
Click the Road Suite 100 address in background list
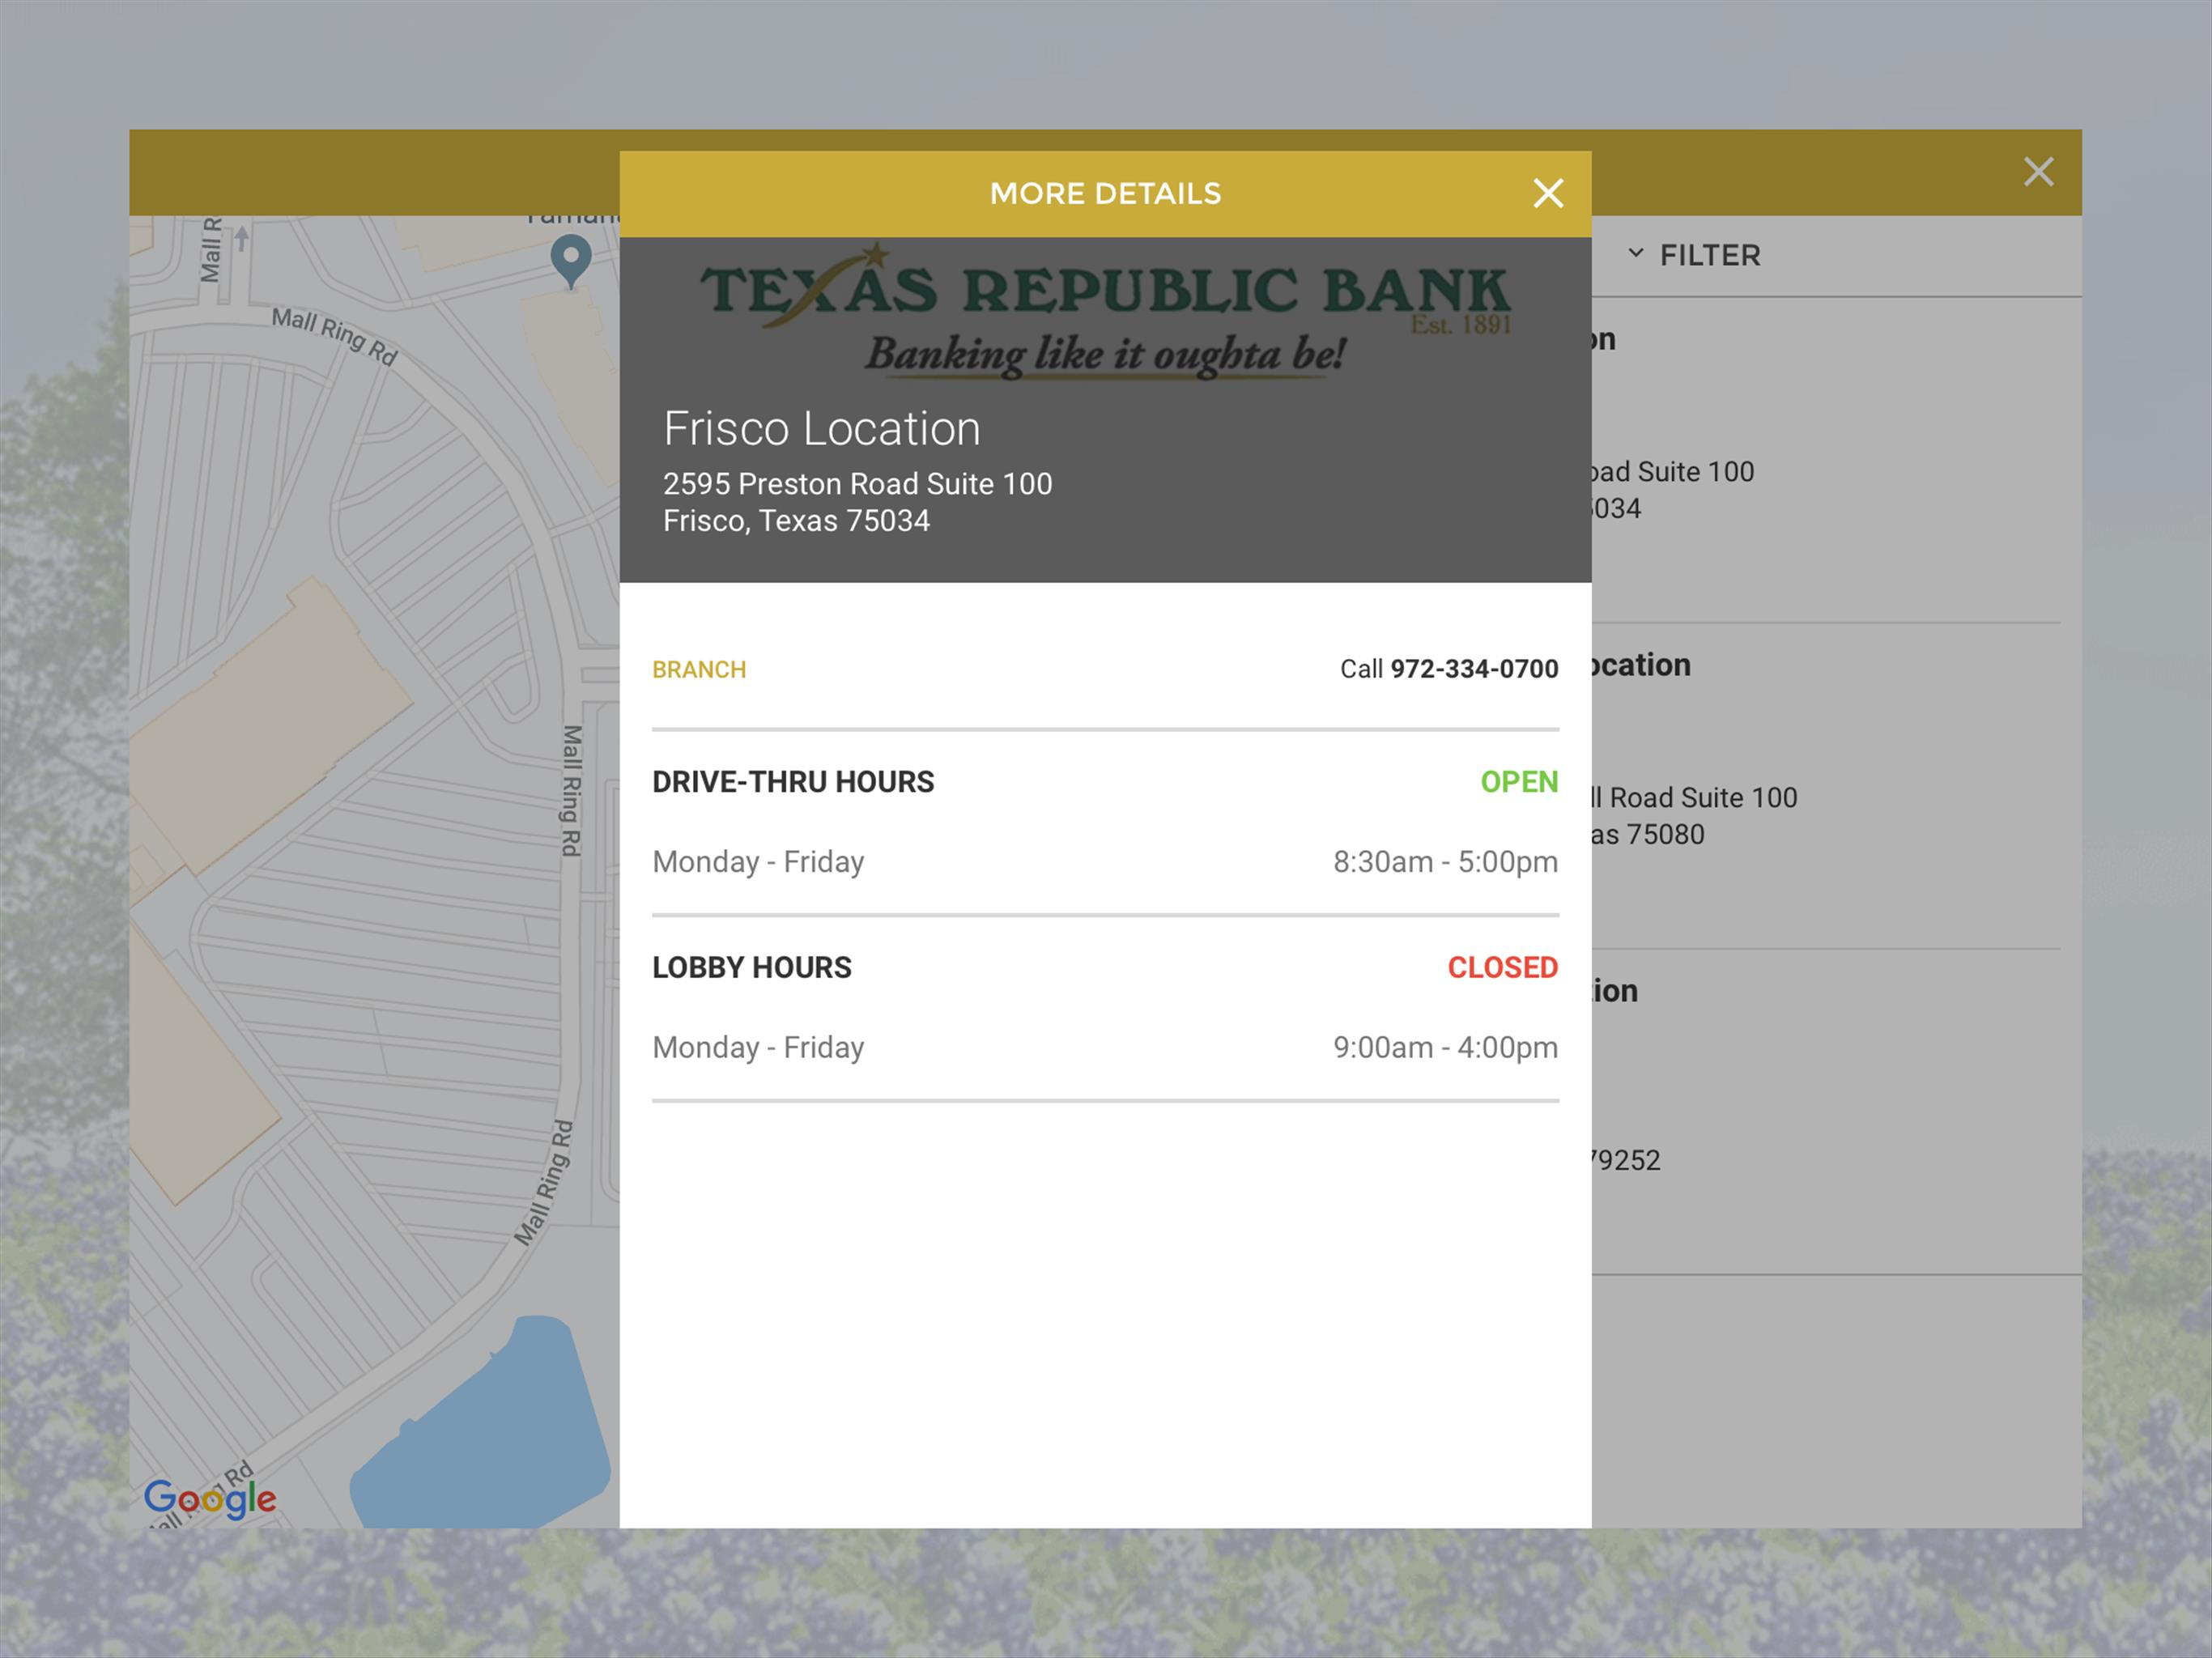[1695, 798]
